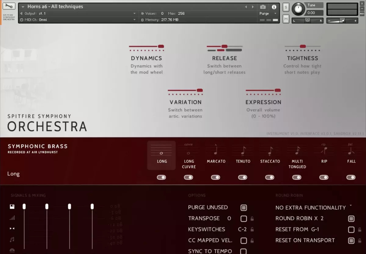Select the Tenuto articulation icon
Image resolution: width=366 pixels, height=254 pixels.
point(243,150)
